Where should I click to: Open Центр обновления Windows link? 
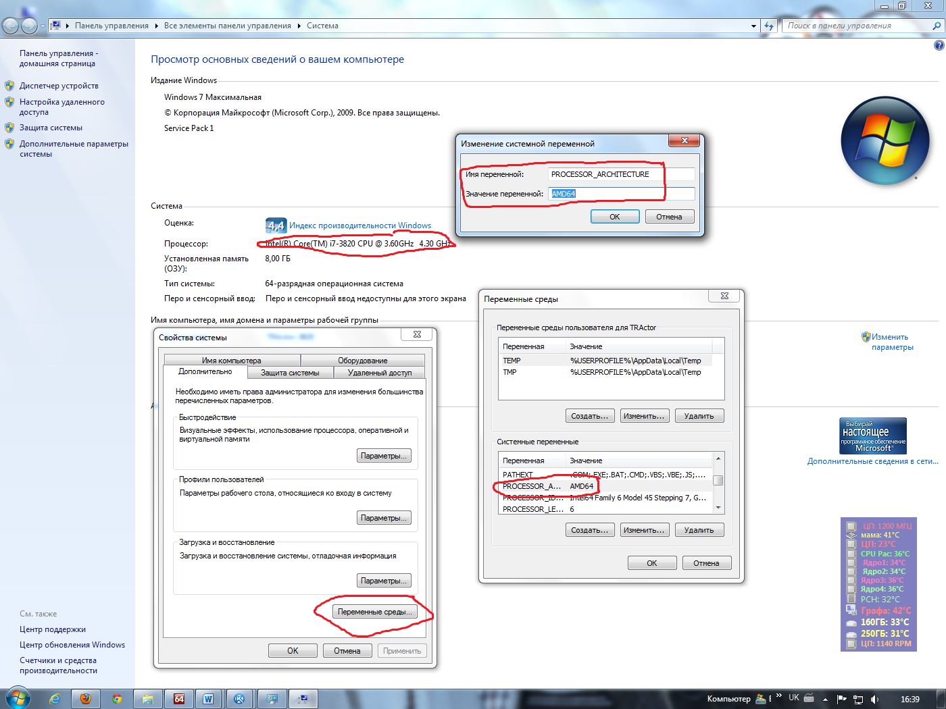click(72, 645)
